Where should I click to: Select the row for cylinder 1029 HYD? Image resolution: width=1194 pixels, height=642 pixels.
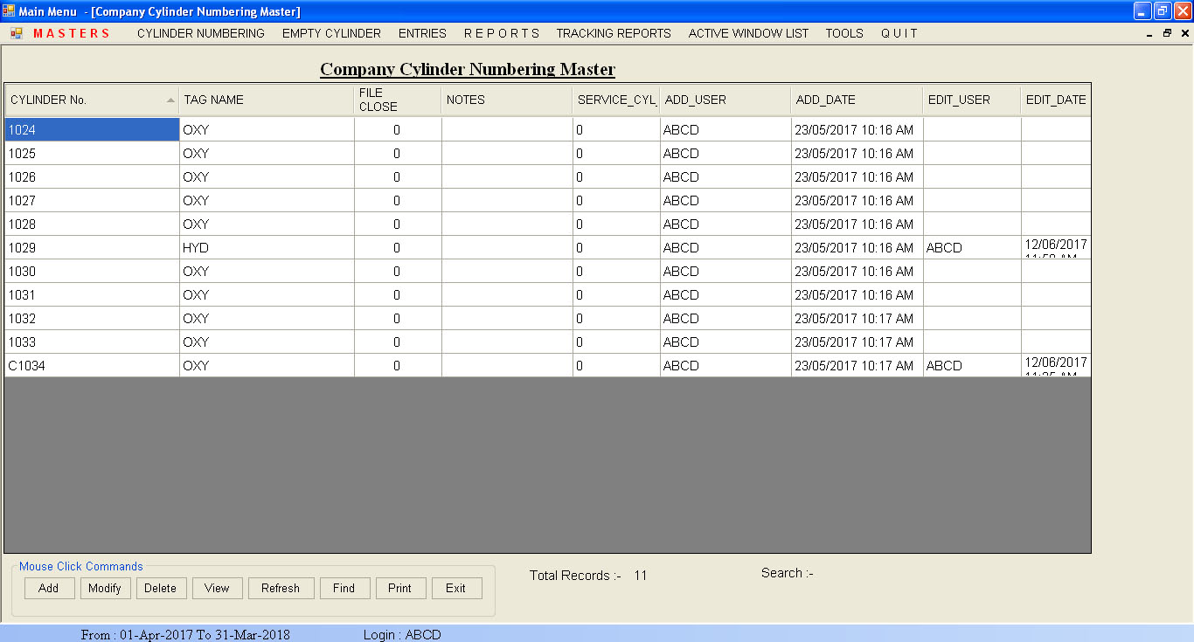pos(92,247)
